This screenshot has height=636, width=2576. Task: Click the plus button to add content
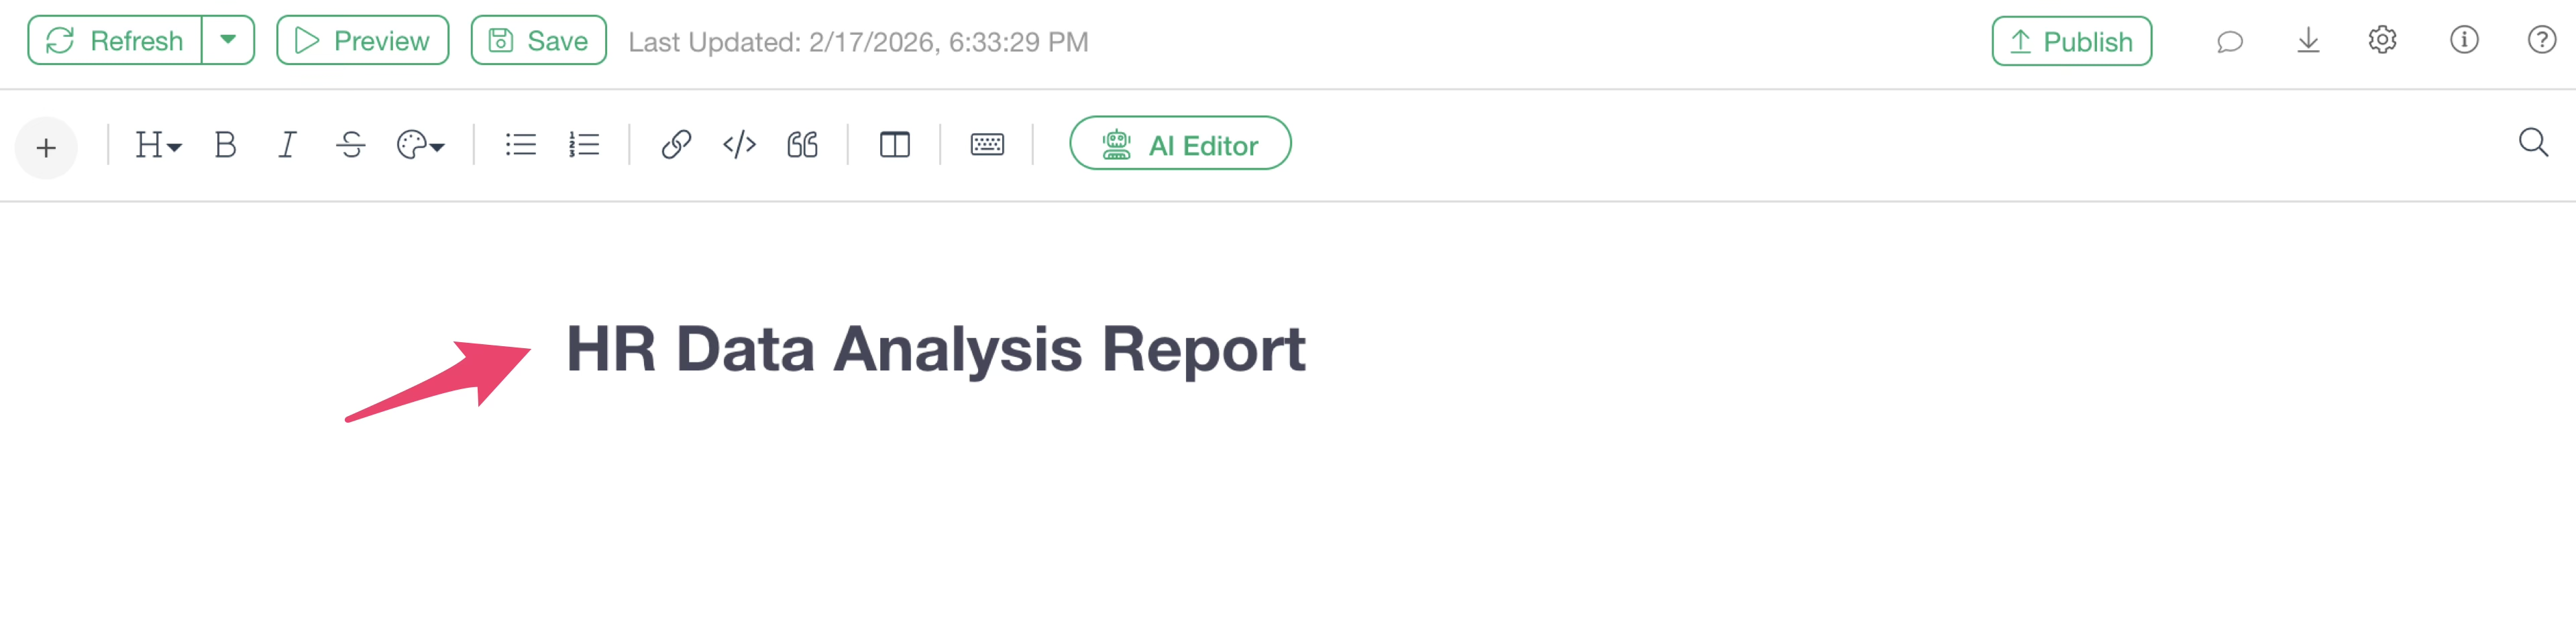coord(46,148)
